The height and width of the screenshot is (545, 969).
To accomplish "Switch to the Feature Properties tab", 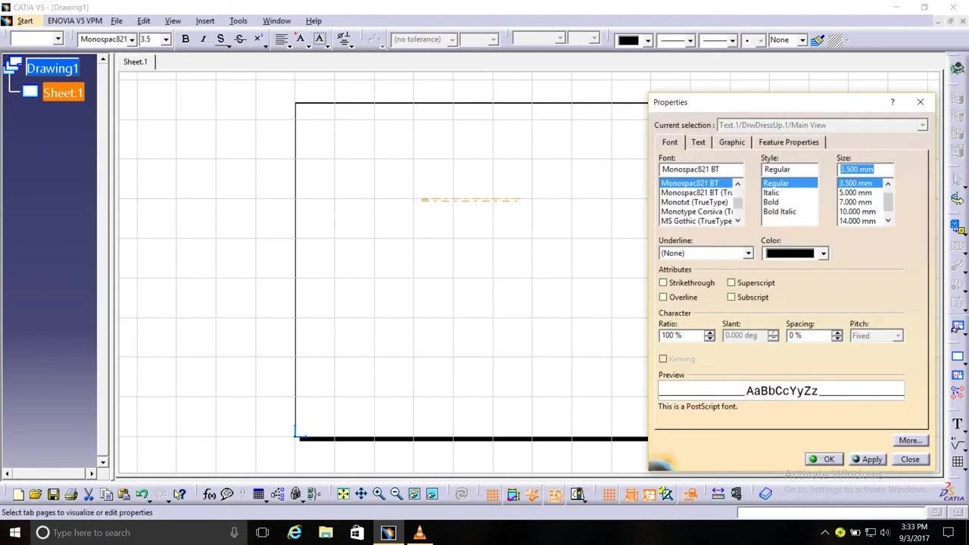I will 789,142.
